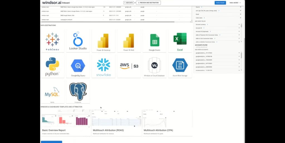
Task: Add the Account ID (Duplicate) field
Action: [239, 31]
